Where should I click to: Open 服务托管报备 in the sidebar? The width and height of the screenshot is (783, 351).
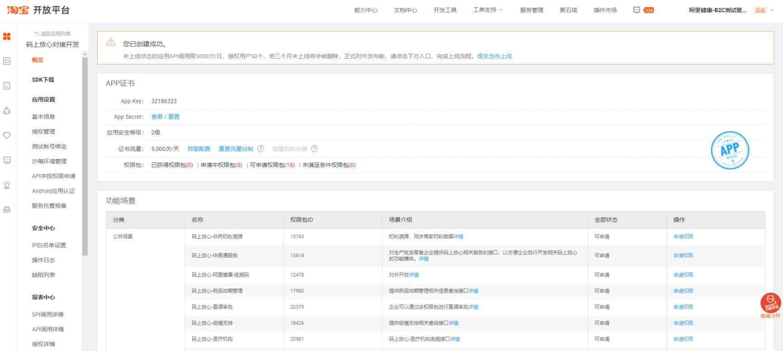pos(49,206)
